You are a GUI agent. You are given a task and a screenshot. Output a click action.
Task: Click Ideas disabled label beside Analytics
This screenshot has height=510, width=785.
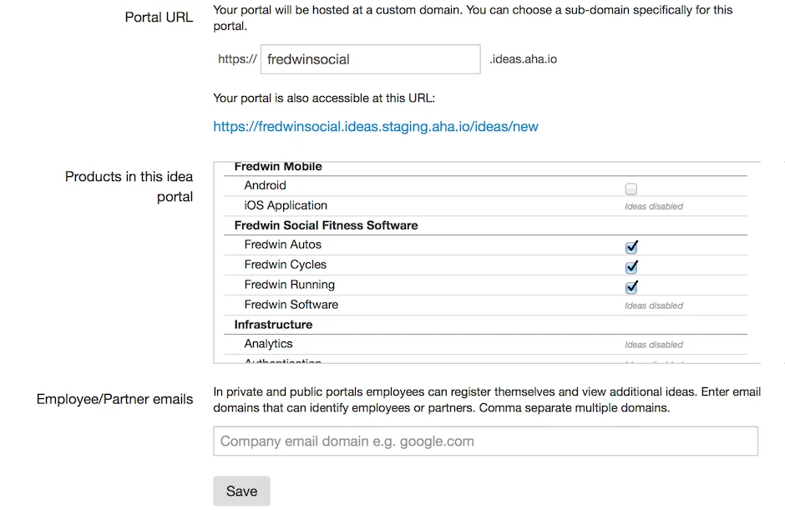click(654, 345)
